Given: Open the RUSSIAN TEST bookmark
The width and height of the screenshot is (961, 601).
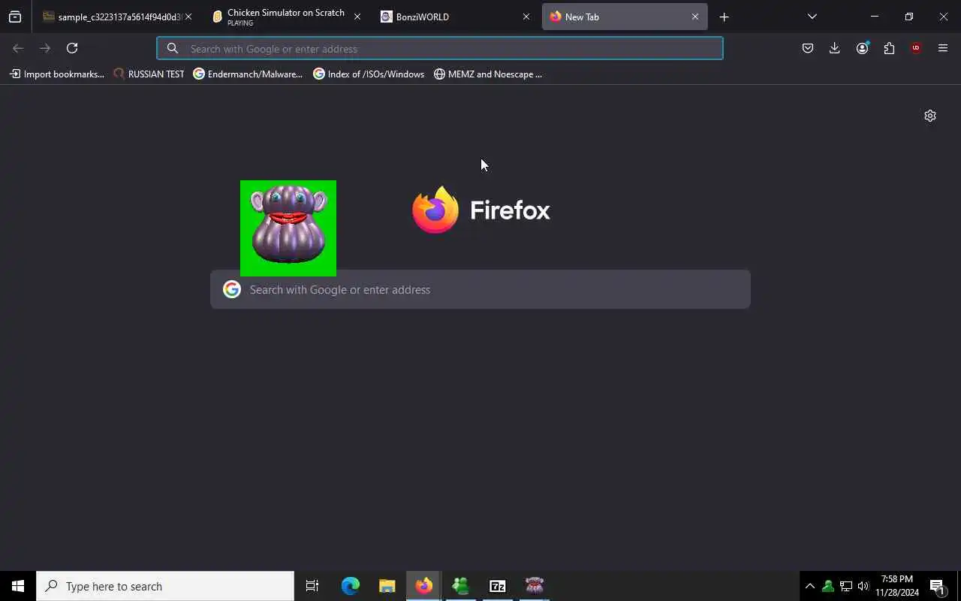Looking at the screenshot, I should (149, 74).
